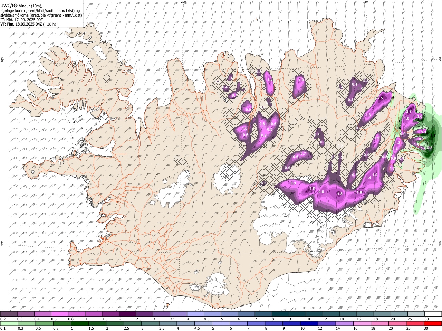Pick the pale grey swatch labeled 25
Viewport: 442px width, 331px height.
[x=416, y=314]
